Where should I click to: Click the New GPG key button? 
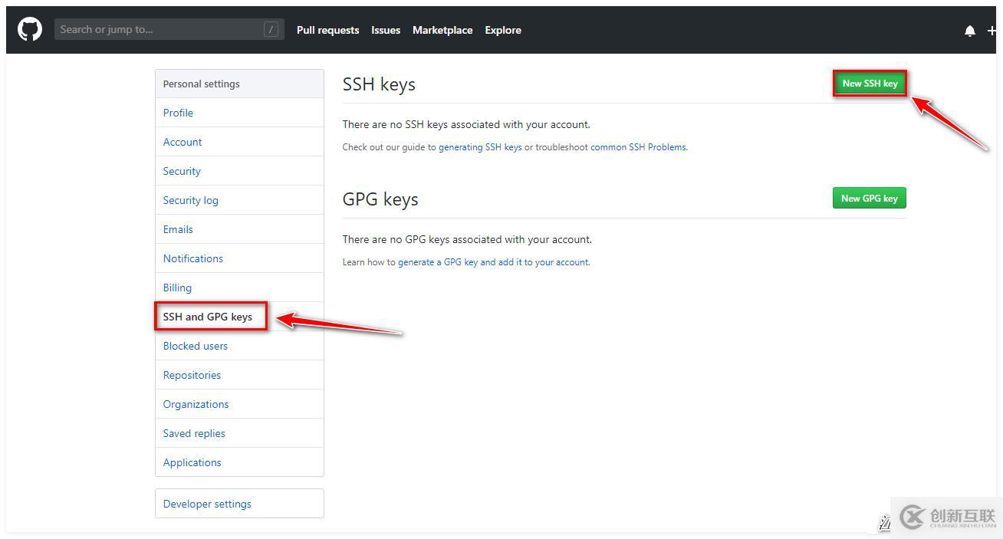[x=870, y=198]
